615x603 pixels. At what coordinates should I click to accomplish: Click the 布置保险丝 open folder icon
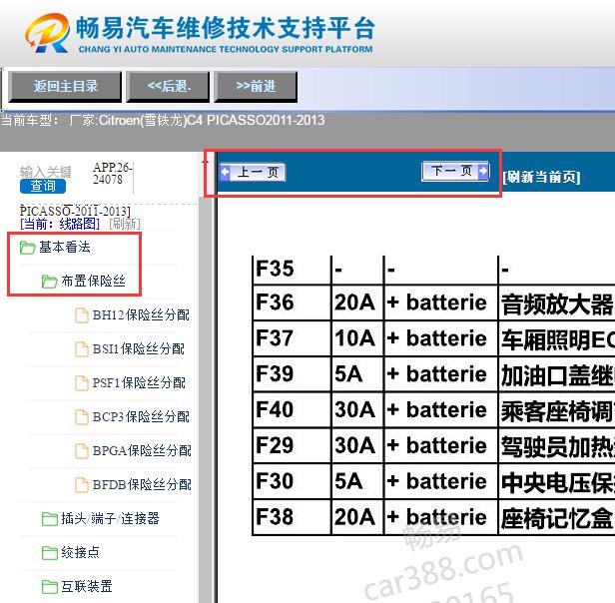click(50, 282)
